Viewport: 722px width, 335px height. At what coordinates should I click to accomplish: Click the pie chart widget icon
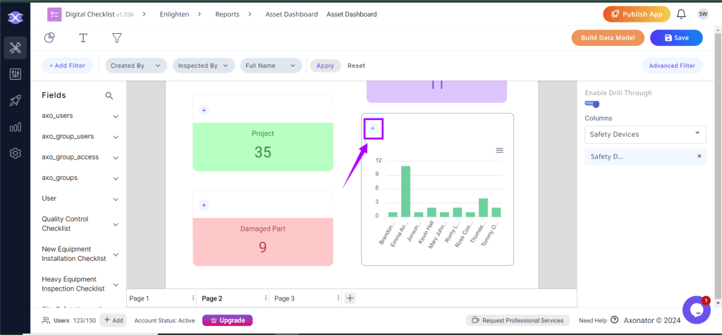pos(49,38)
